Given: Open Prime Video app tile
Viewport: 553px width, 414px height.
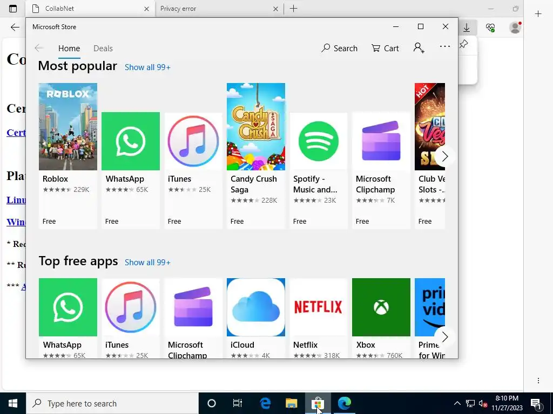Looking at the screenshot, I should (430, 318).
